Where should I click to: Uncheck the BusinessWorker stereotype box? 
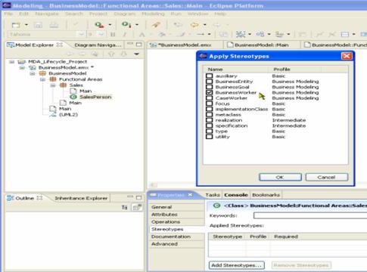[209, 92]
